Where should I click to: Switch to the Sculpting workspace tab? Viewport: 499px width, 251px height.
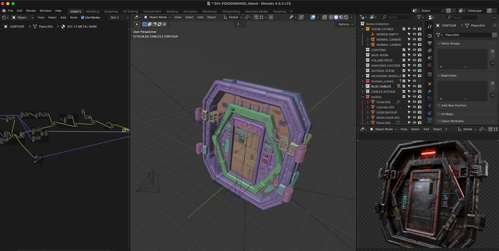tap(111, 12)
